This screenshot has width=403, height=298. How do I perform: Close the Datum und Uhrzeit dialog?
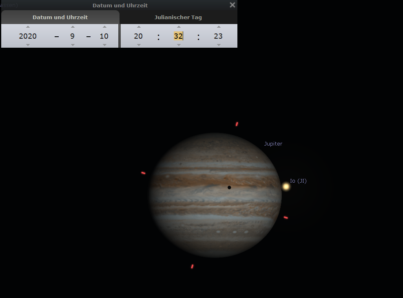coord(232,5)
